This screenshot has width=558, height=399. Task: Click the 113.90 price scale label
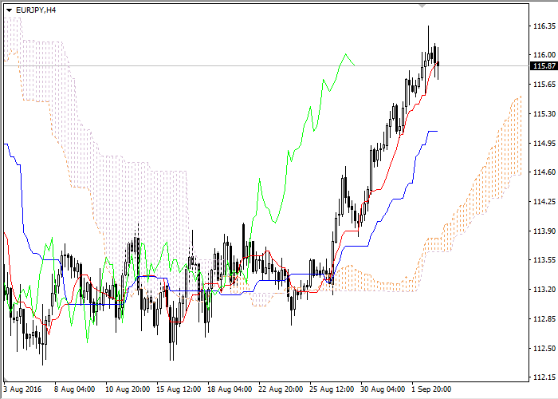coord(544,231)
